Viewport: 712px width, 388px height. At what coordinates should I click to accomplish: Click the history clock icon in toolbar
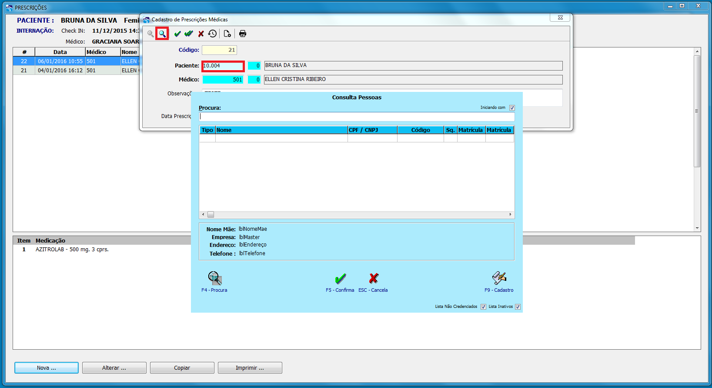pyautogui.click(x=212, y=34)
